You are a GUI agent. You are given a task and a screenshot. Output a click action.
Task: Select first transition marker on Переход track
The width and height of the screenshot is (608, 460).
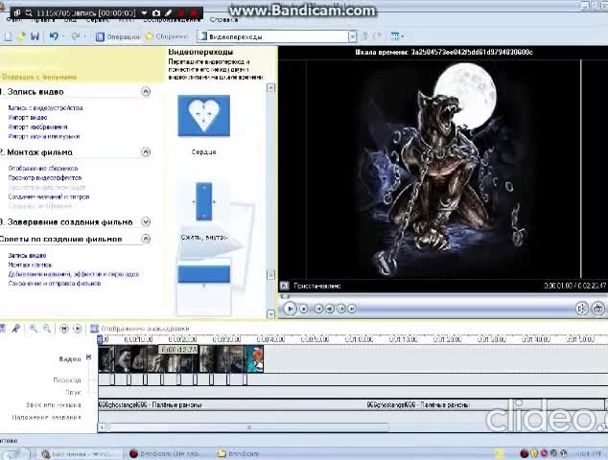click(112, 379)
